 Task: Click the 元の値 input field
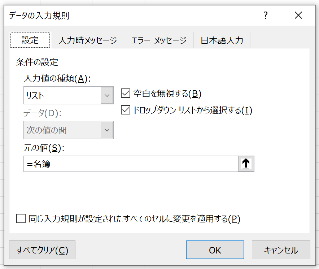point(131,164)
